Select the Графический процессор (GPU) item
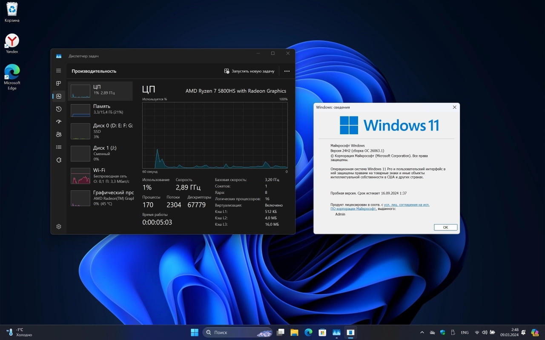545x340 pixels. 100,198
